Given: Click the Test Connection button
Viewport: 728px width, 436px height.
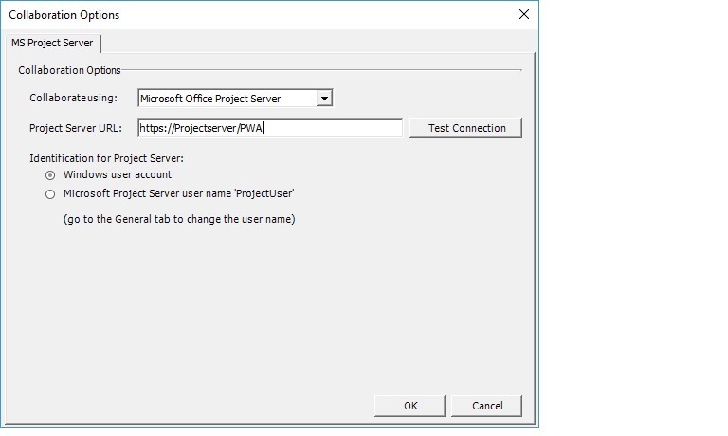Looking at the screenshot, I should [x=466, y=128].
